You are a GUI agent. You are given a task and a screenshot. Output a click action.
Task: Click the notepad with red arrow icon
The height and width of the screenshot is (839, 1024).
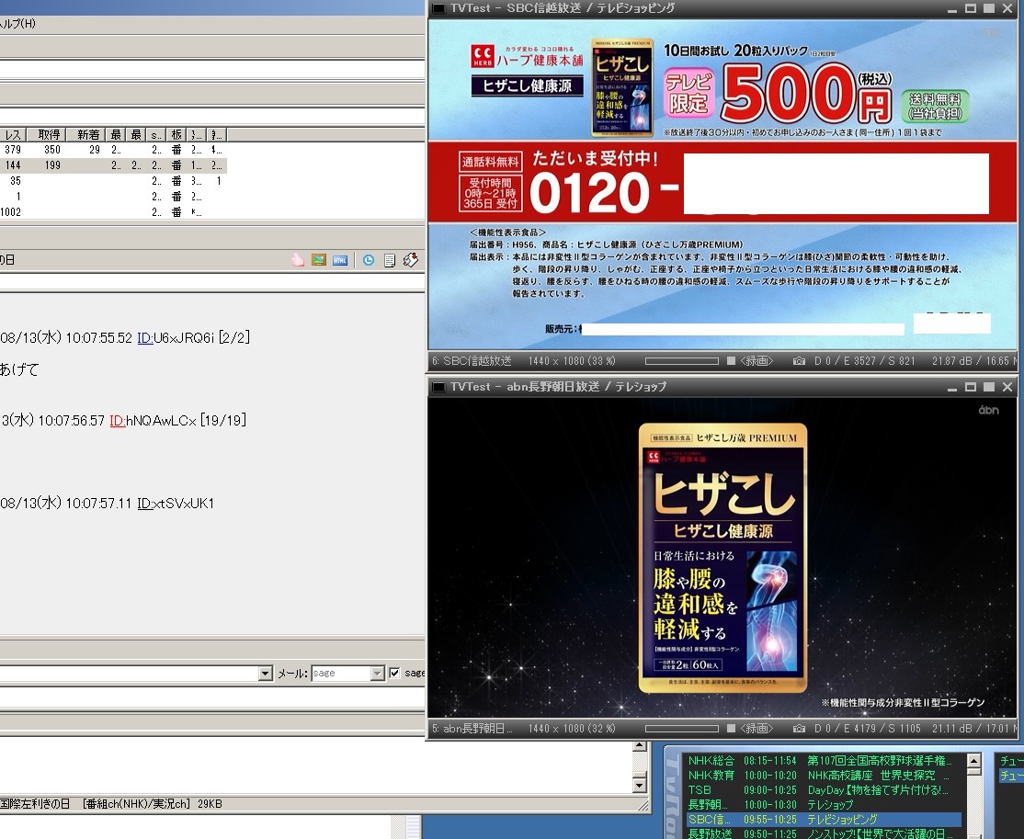click(x=410, y=260)
